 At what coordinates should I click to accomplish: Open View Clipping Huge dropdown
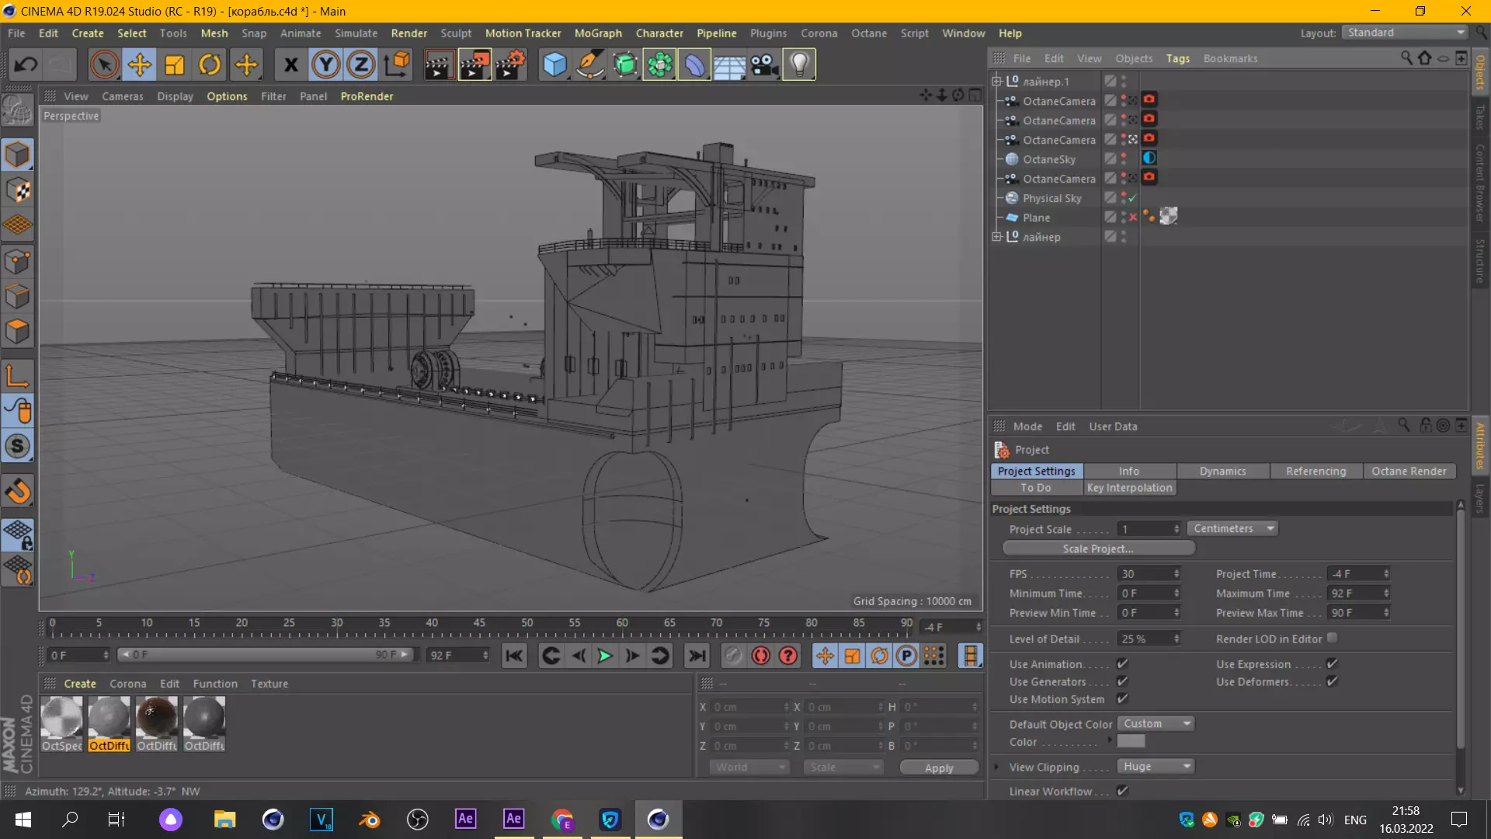[1156, 766]
